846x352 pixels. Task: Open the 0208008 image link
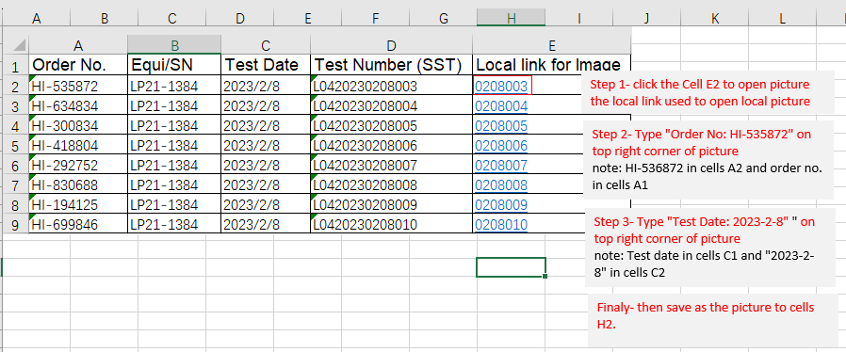pos(500,185)
